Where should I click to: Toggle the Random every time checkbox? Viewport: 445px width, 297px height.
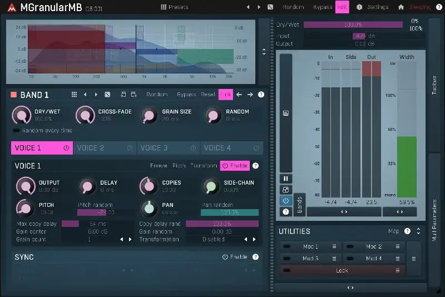coord(16,130)
